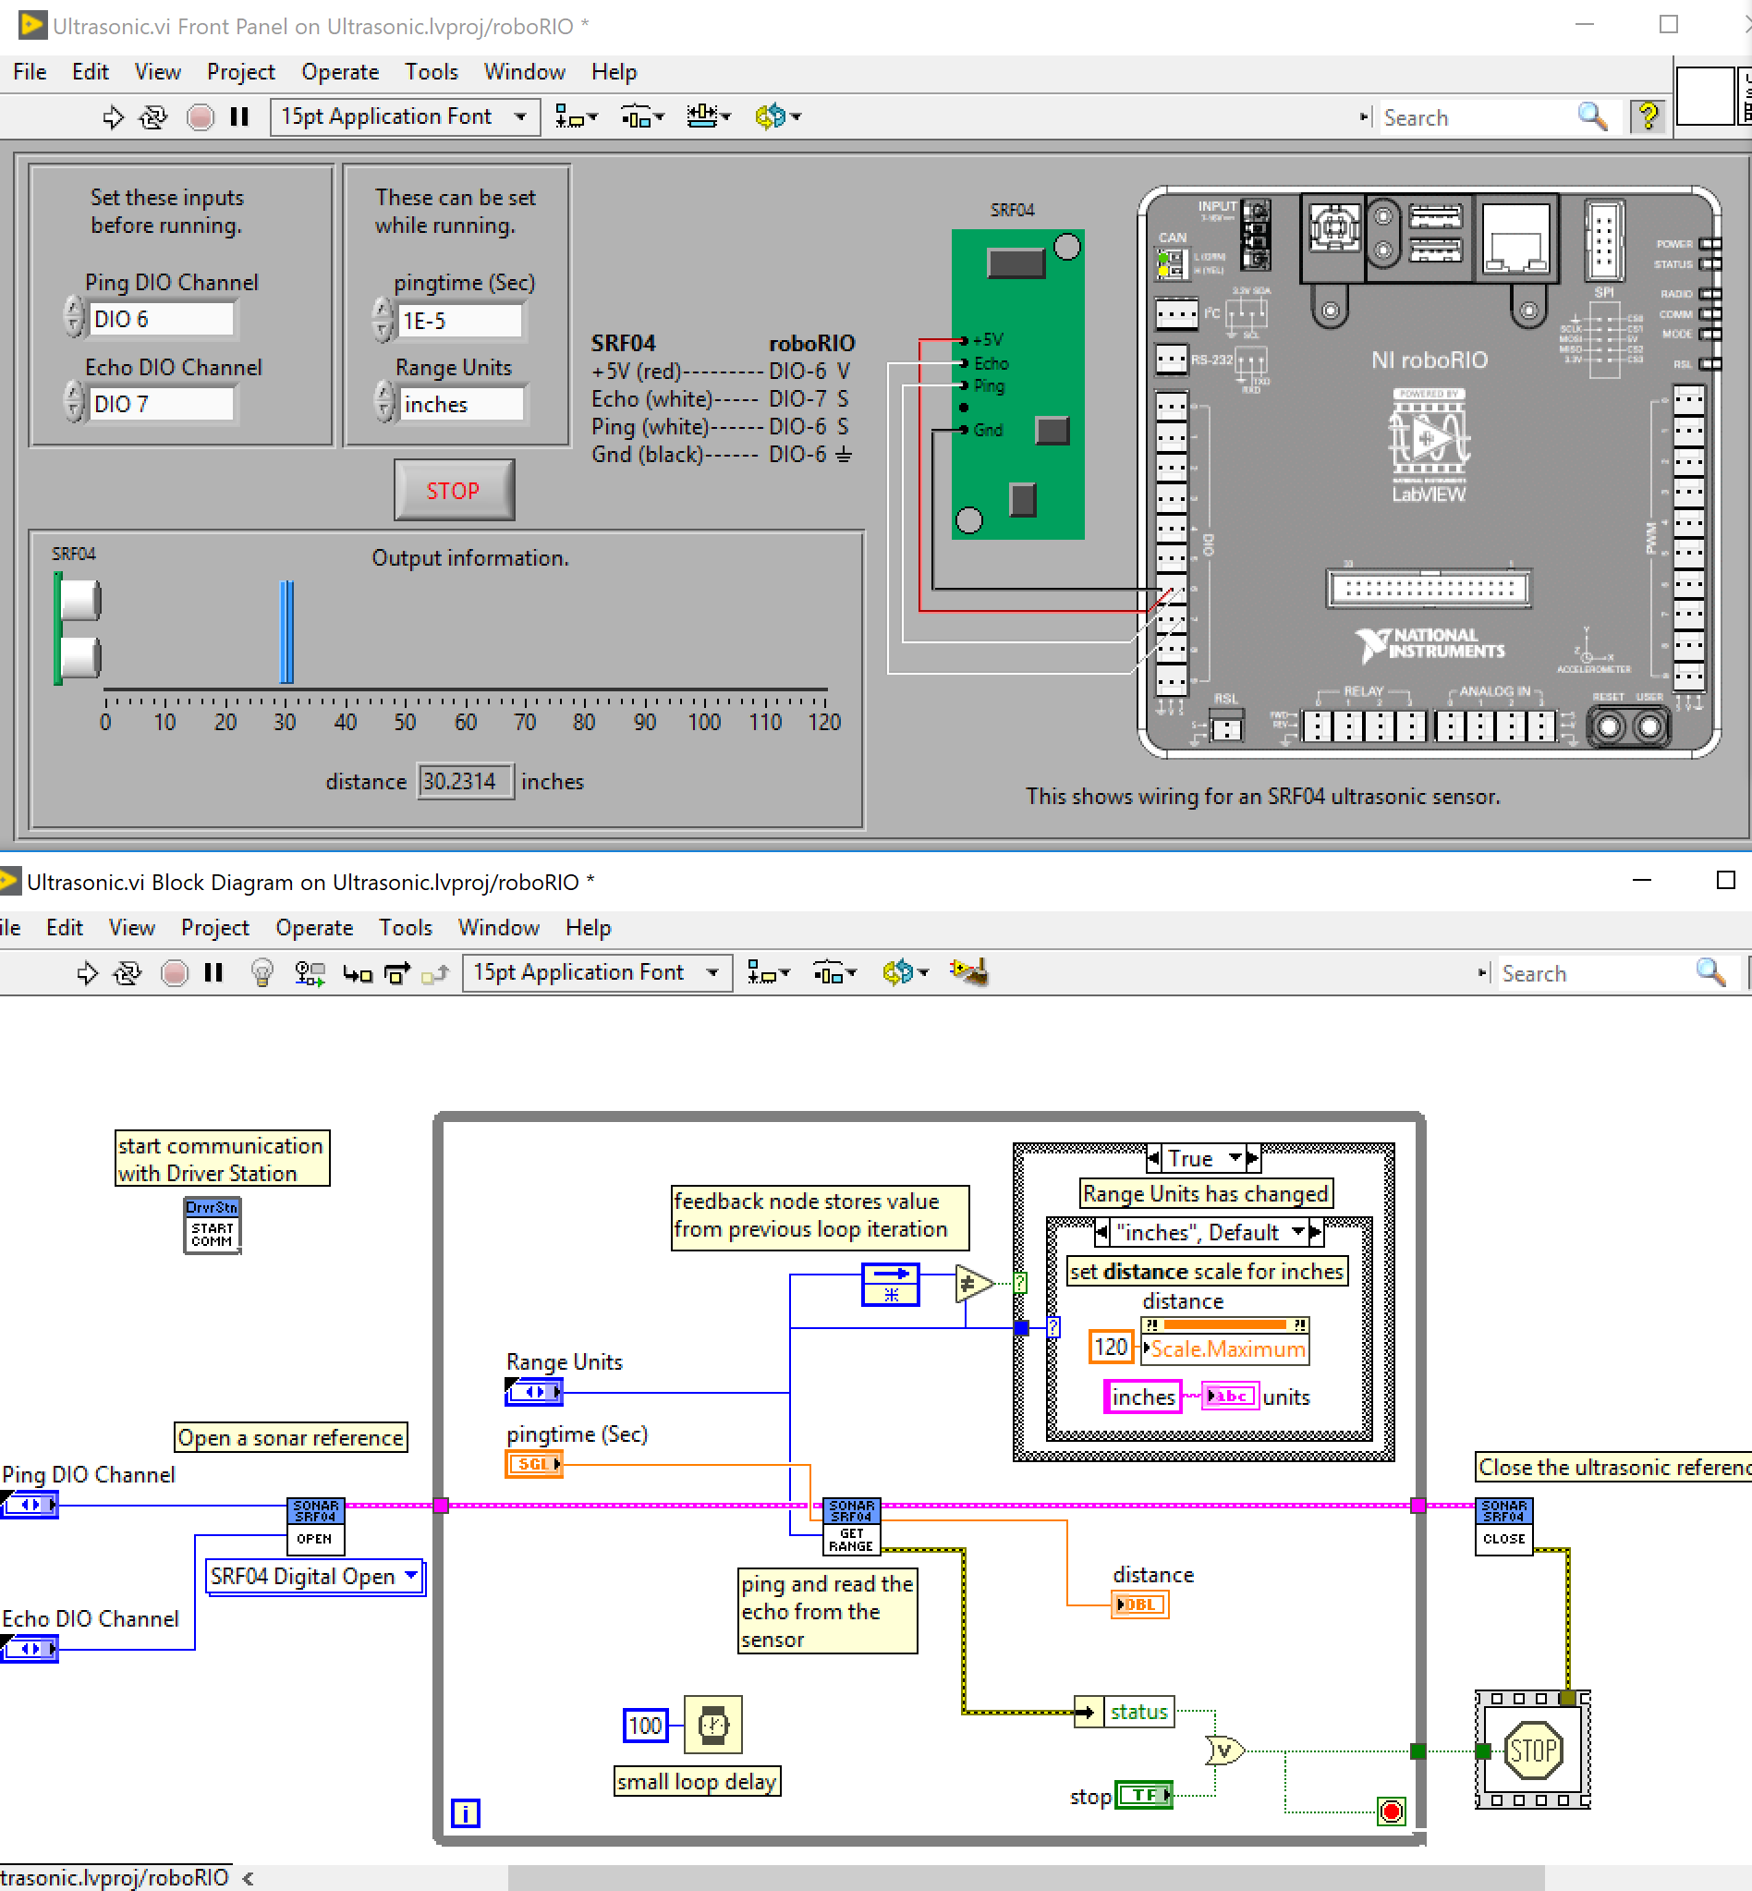1752x1891 pixels.
Task: Click Abort Execution in Block Diagram toolbar
Action: (x=175, y=973)
